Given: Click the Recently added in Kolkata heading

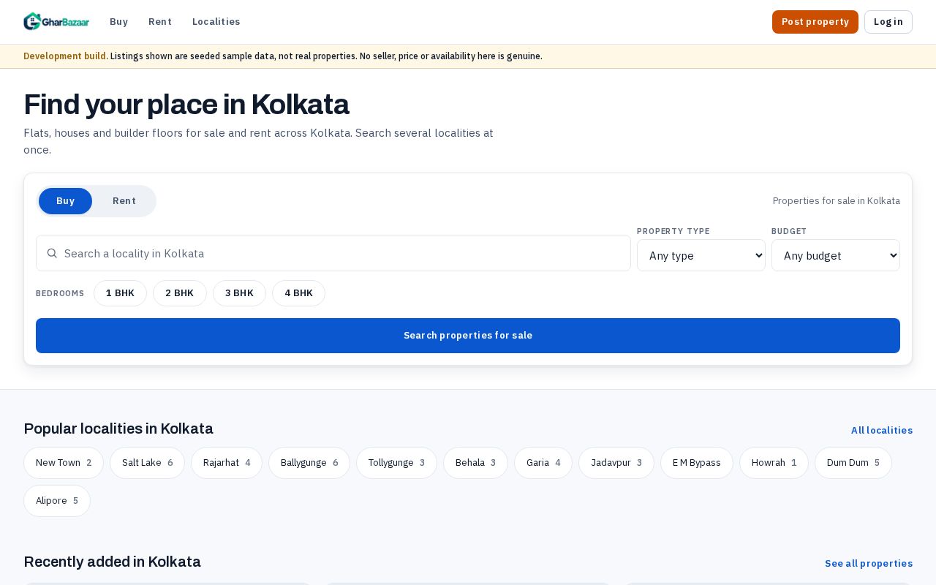Looking at the screenshot, I should [x=112, y=562].
